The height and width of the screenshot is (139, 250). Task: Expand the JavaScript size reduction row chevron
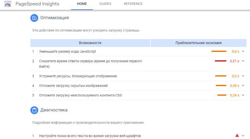(x=243, y=52)
